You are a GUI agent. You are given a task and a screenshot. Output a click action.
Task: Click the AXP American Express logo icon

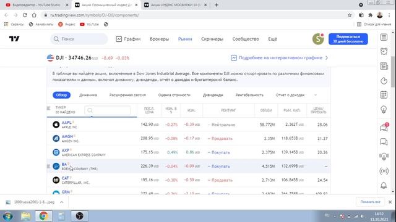pos(56,152)
